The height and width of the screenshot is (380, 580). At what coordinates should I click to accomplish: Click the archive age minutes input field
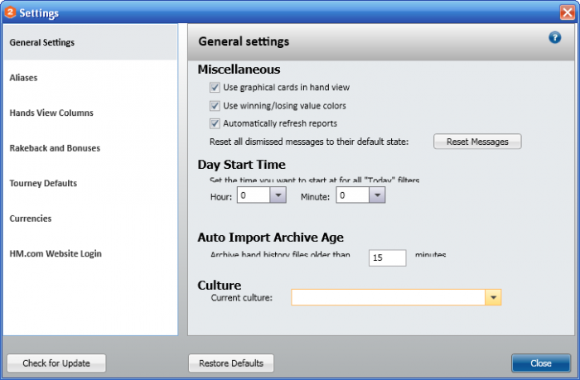(x=387, y=257)
